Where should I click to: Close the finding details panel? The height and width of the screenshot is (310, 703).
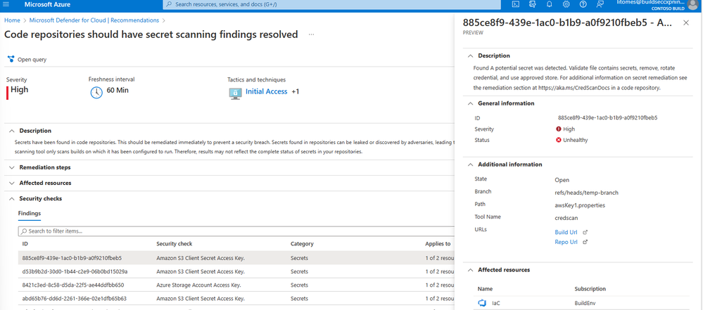click(686, 23)
